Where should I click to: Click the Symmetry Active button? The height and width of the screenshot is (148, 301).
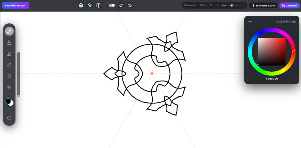click(263, 5)
